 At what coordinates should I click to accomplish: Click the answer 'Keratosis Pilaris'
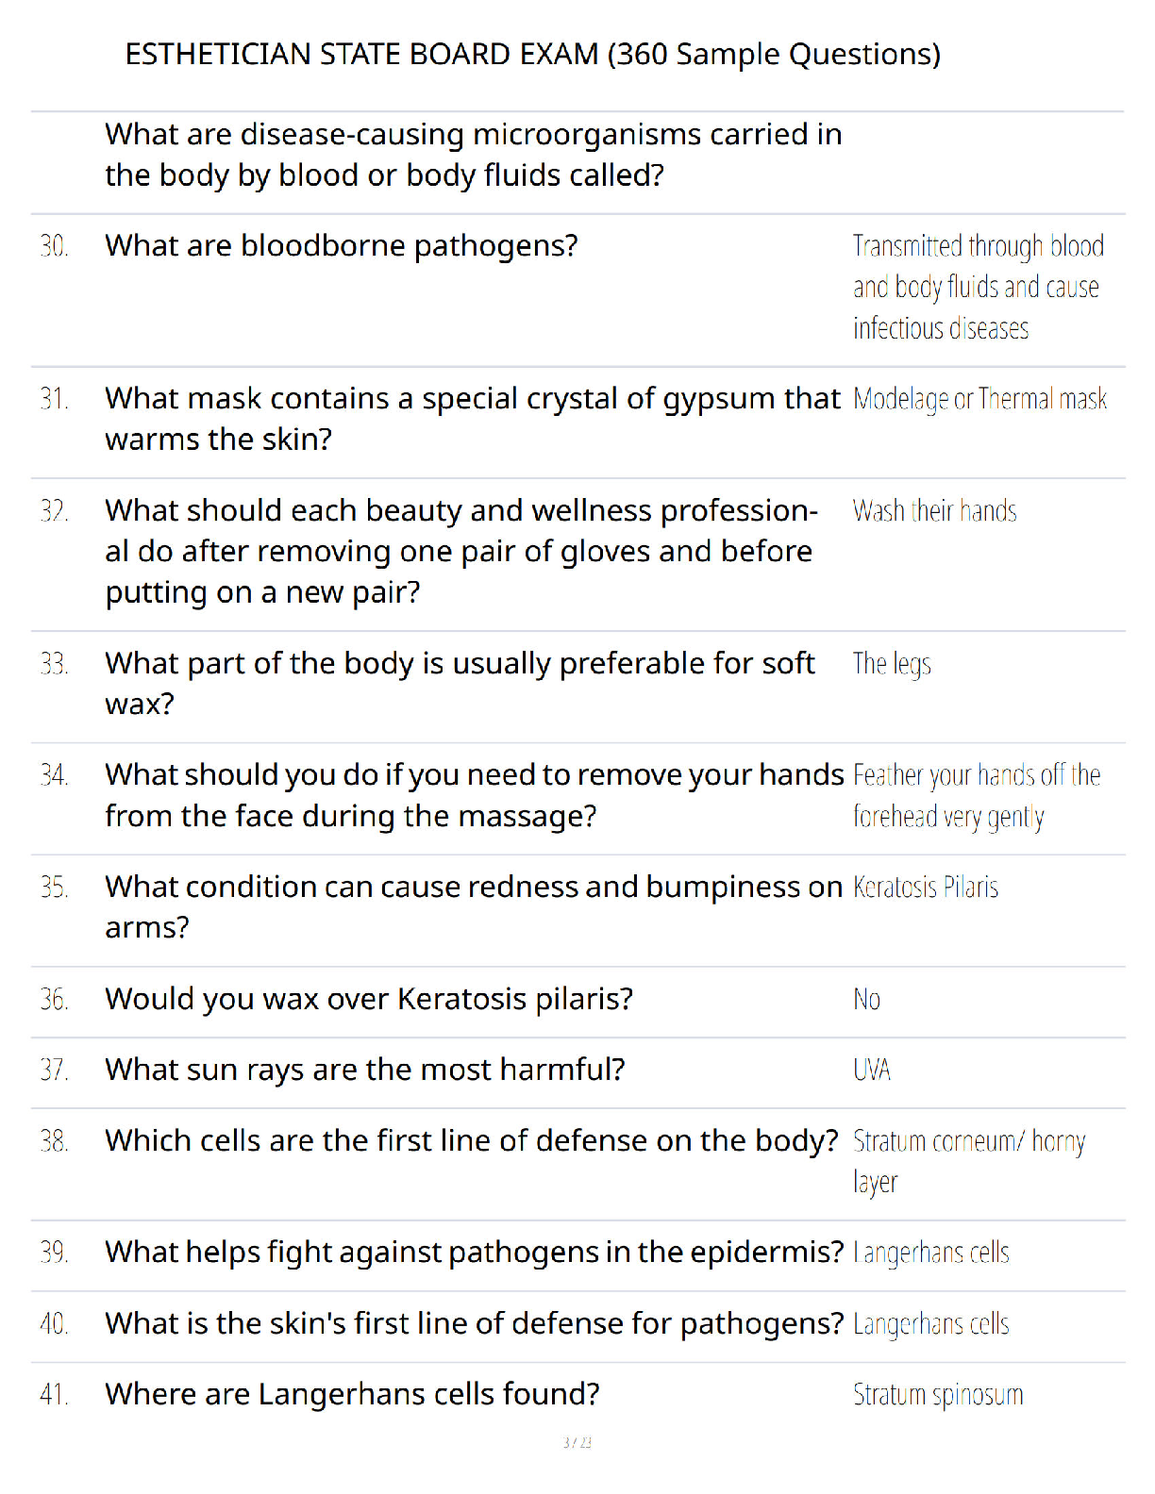926,888
